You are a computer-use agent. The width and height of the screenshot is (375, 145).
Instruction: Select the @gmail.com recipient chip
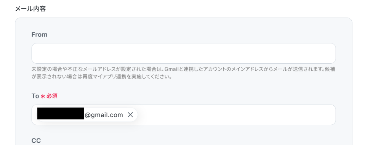pyautogui.click(x=87, y=115)
